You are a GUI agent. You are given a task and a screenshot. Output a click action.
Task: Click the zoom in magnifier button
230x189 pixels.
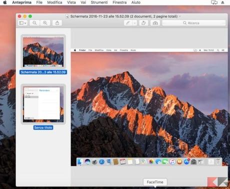point(45,23)
